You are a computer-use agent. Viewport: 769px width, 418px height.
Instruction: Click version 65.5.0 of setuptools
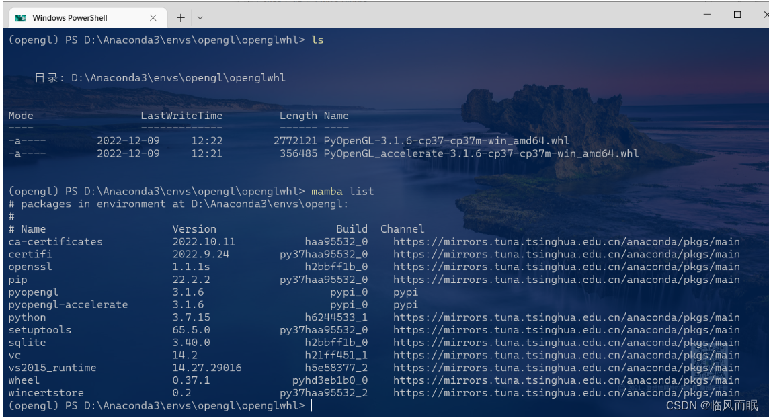click(192, 330)
